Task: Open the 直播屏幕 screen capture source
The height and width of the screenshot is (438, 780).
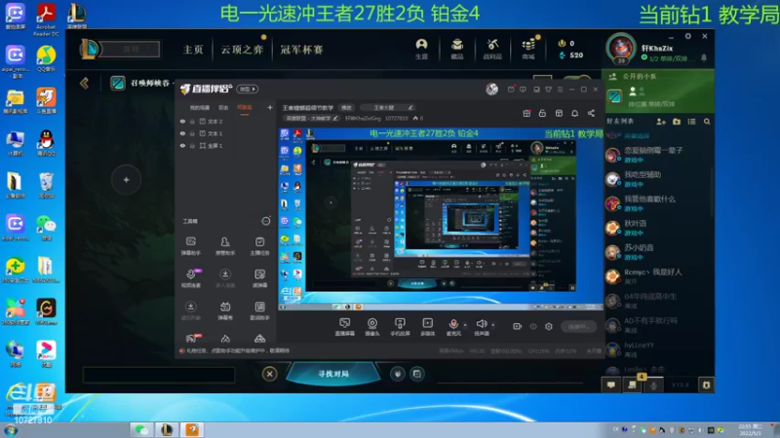Action: [345, 327]
